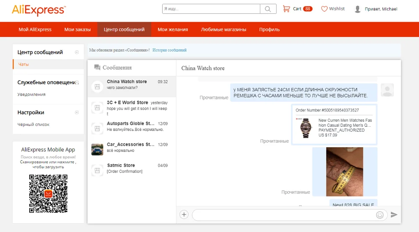Click the Сообщения chat bubble icon

[97, 68]
